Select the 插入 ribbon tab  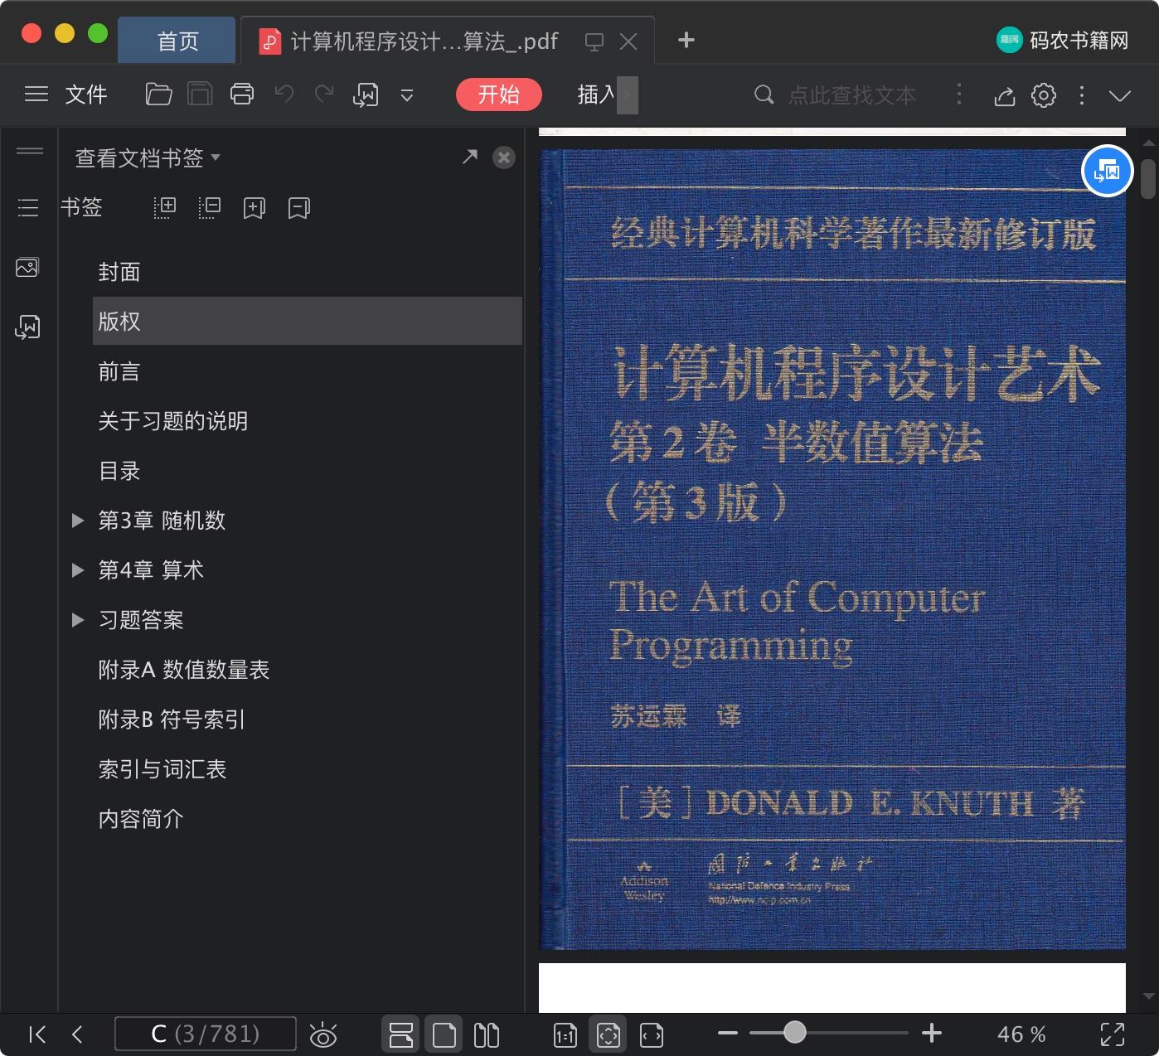(x=596, y=94)
